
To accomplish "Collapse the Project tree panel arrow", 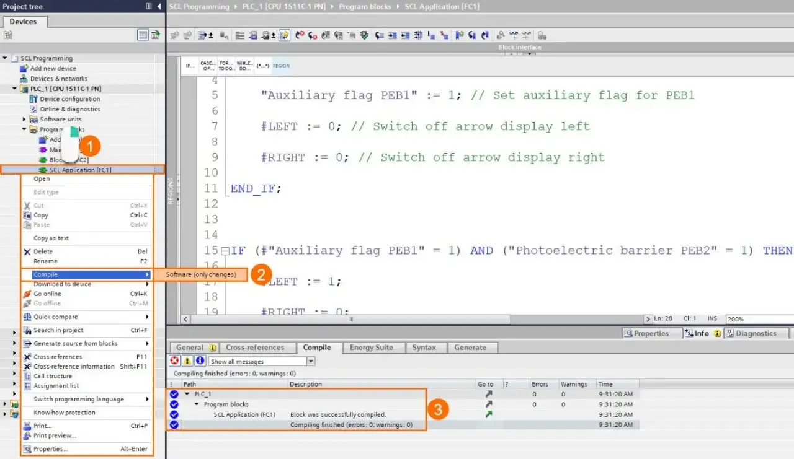I will (159, 6).
